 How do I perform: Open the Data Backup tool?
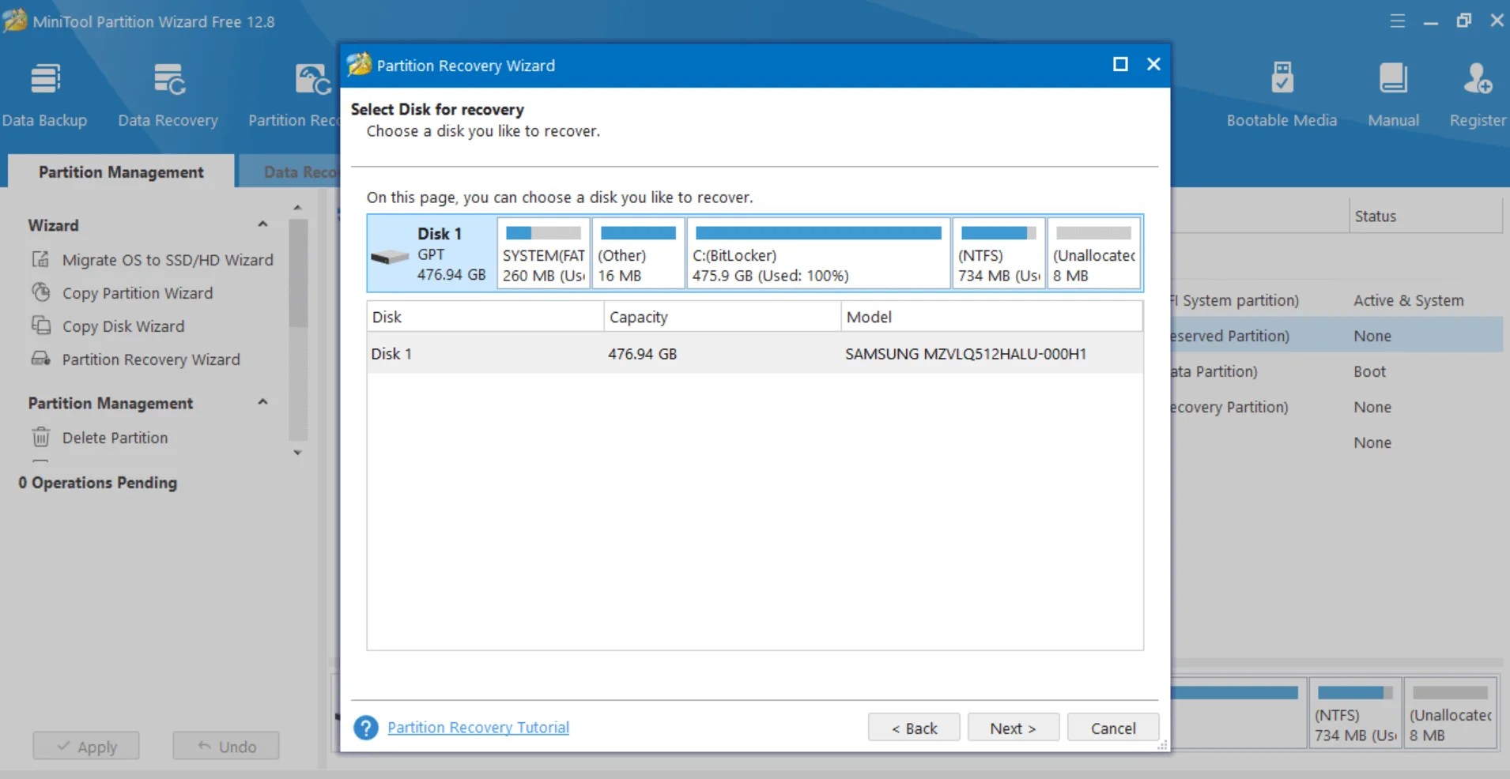[44, 91]
